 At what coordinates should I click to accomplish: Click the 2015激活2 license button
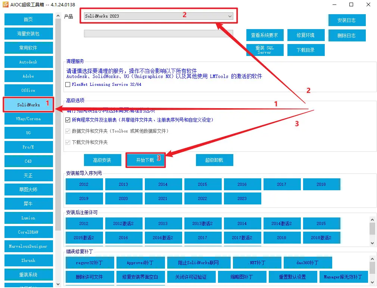pyautogui.click(x=84, y=238)
